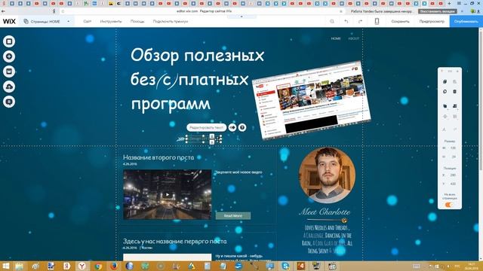Viewport: 483px width, 271px height.
Task: Open the Blog manager icon in sidebar
Action: click(x=9, y=102)
